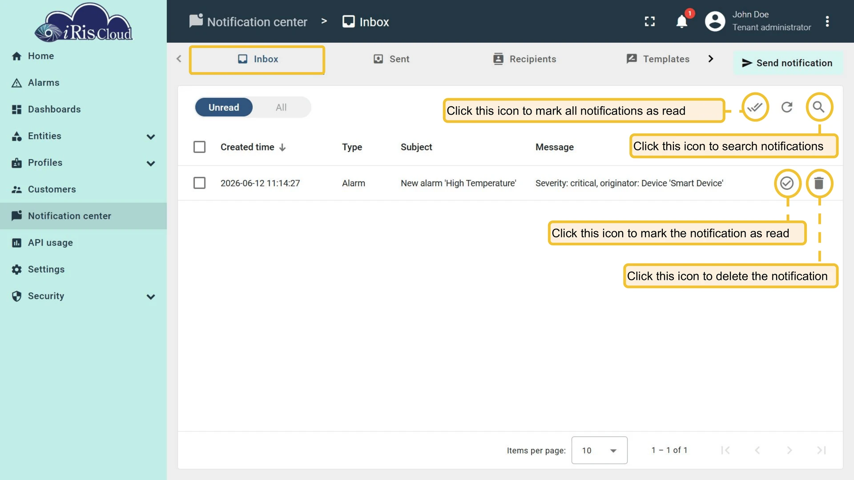Open the search notifications magnifier icon

[819, 107]
